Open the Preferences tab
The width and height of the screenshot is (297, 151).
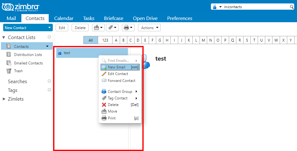coord(179,18)
